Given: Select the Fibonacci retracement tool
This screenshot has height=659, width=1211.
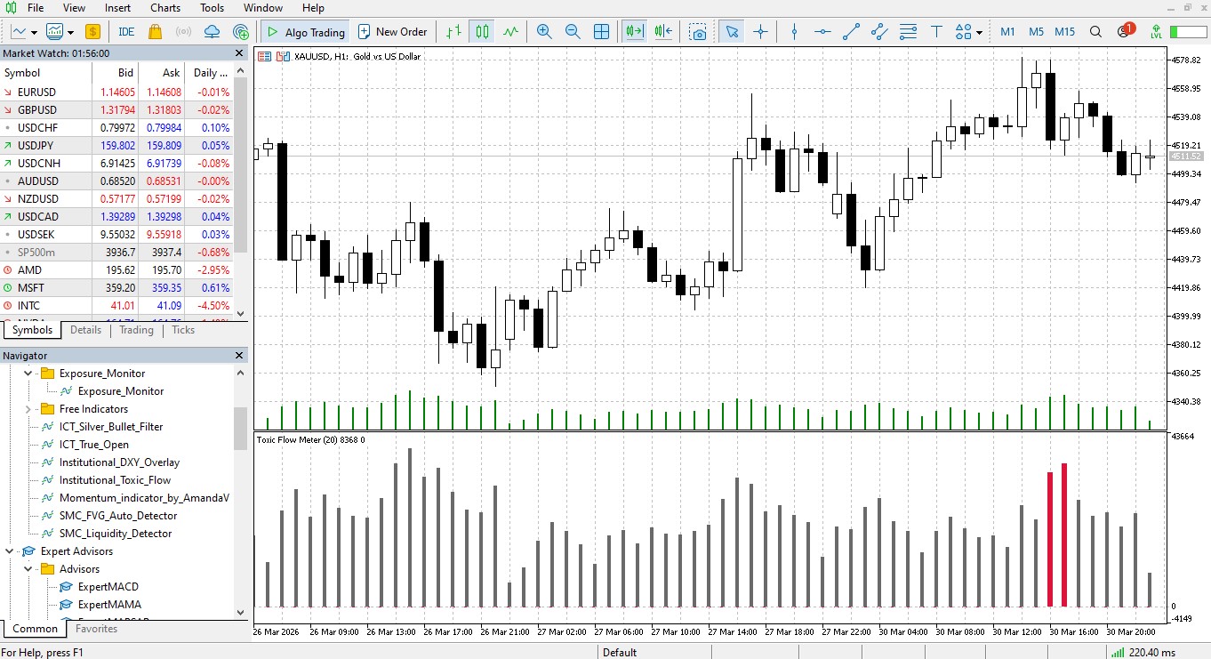Looking at the screenshot, I should [908, 31].
